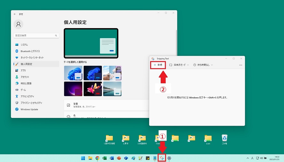Open アプリ in Settings sidebar
The height and width of the screenshot is (162, 284).
[36, 70]
